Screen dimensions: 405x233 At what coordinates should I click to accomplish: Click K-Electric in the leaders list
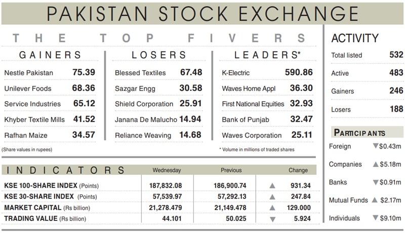tap(236, 73)
